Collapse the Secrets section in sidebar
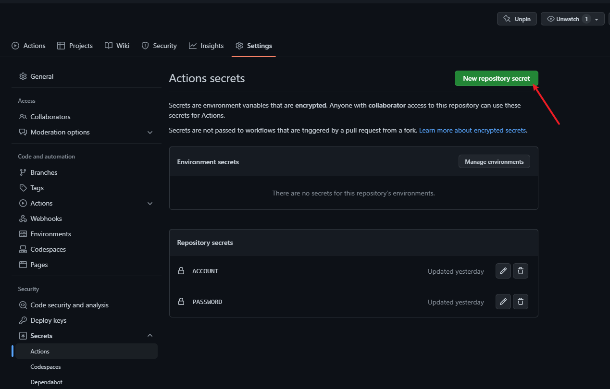Image resolution: width=610 pixels, height=389 pixels. [x=149, y=336]
